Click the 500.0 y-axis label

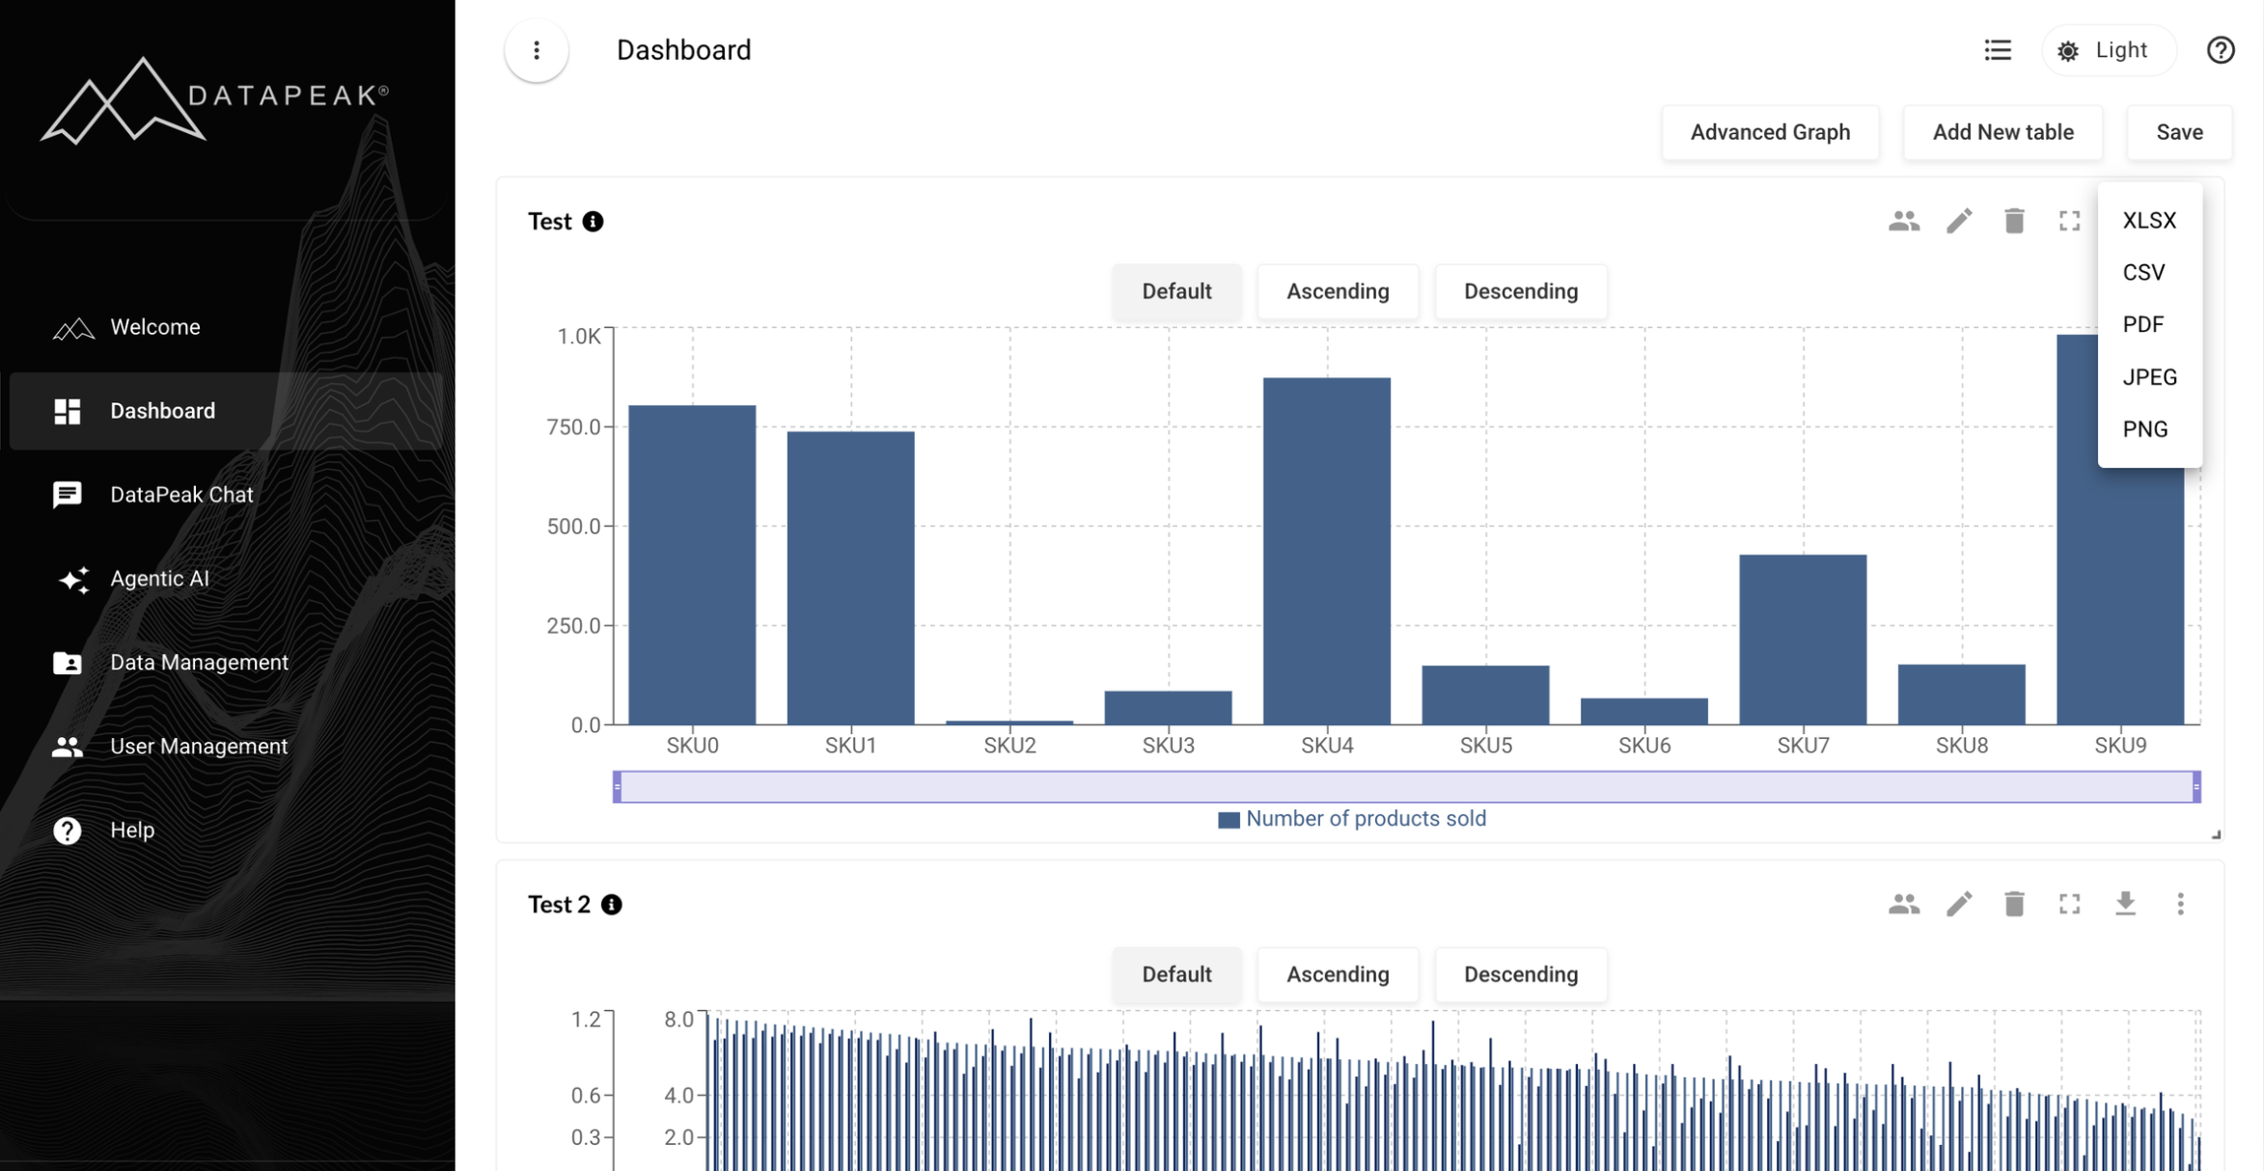(573, 527)
